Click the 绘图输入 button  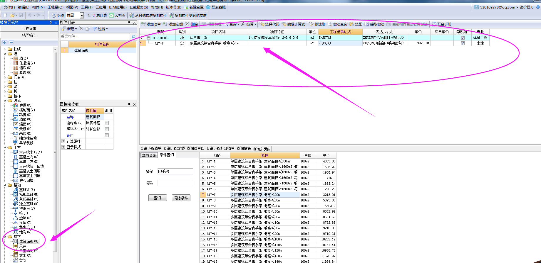click(x=29, y=35)
